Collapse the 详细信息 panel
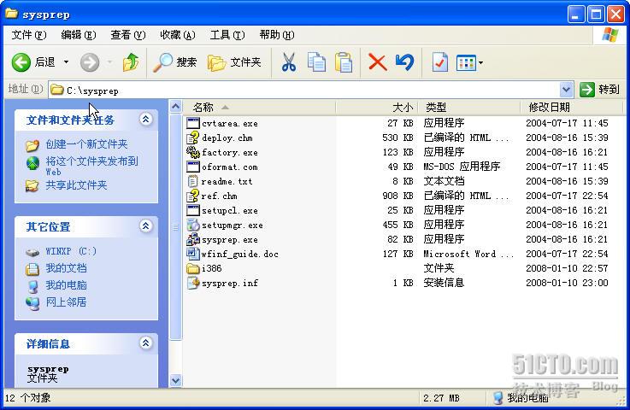630x410 pixels. tap(145, 343)
